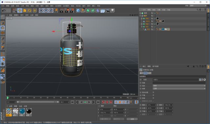210x124 pixels.
Task: Open the Projection dropdown in tag properties
Action: click(x=179, y=86)
